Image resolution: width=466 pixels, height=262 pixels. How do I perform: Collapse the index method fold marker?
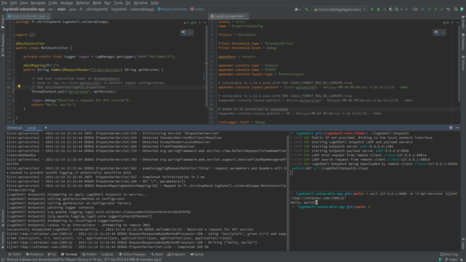pyautogui.click(x=14, y=70)
